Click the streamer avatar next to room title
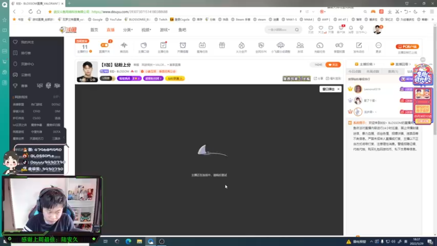437x246 pixels. (87, 72)
